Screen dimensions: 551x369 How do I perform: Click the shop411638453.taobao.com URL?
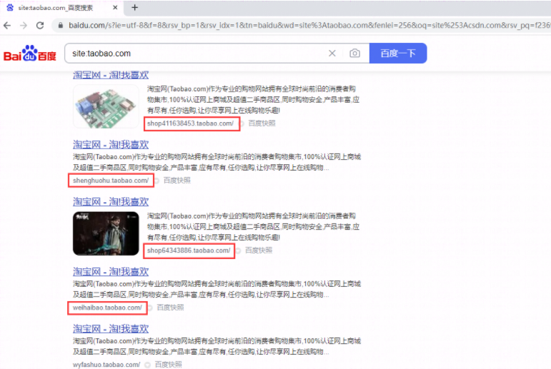[190, 123]
